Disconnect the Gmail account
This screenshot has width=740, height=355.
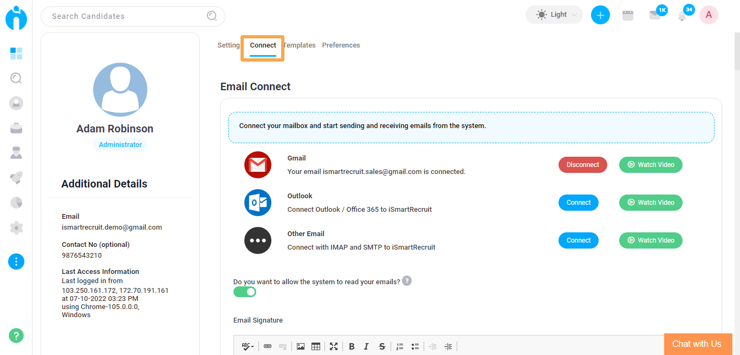click(x=582, y=164)
